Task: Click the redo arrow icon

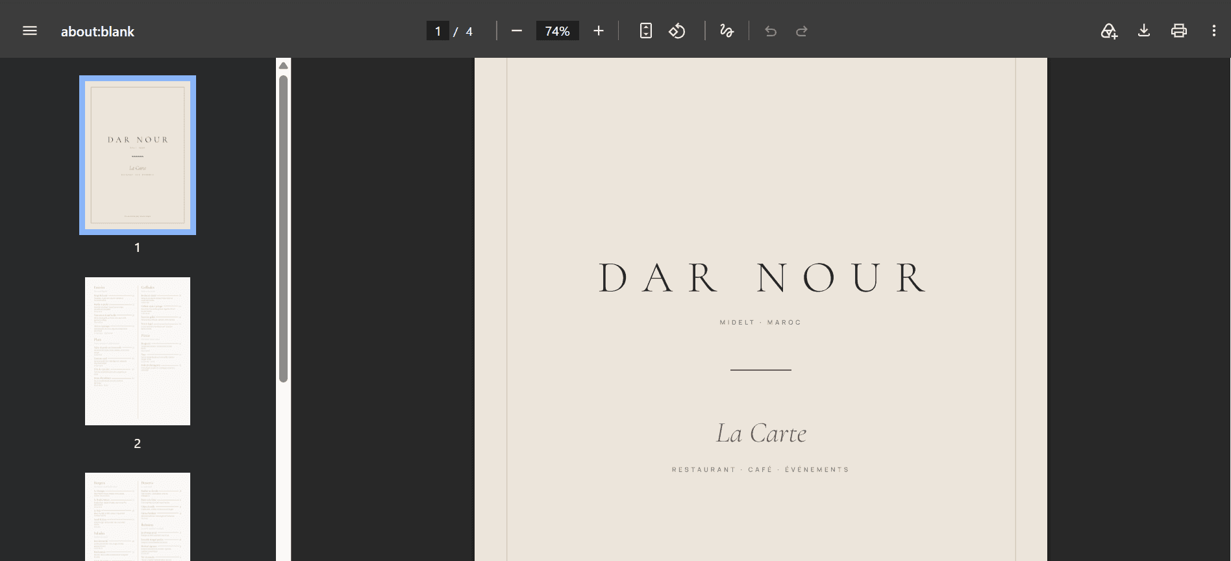Action: [x=802, y=31]
